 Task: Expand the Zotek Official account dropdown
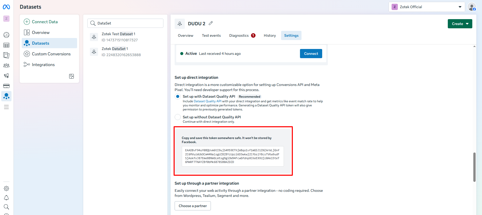(427, 7)
